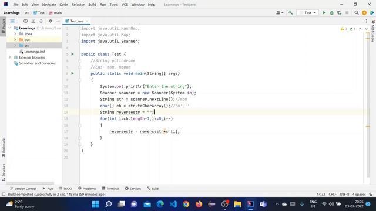Open editor tab options three-dot menu
This screenshot has width=376, height=211.
point(366,21)
